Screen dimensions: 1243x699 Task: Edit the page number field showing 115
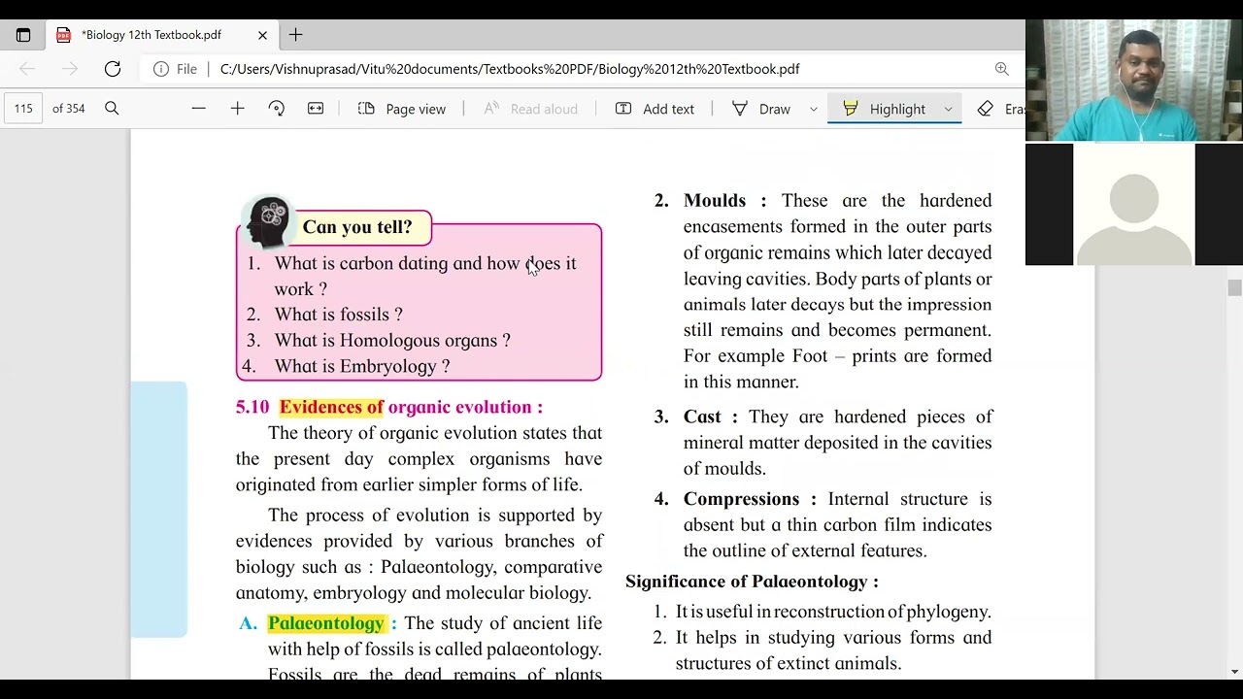tap(23, 109)
